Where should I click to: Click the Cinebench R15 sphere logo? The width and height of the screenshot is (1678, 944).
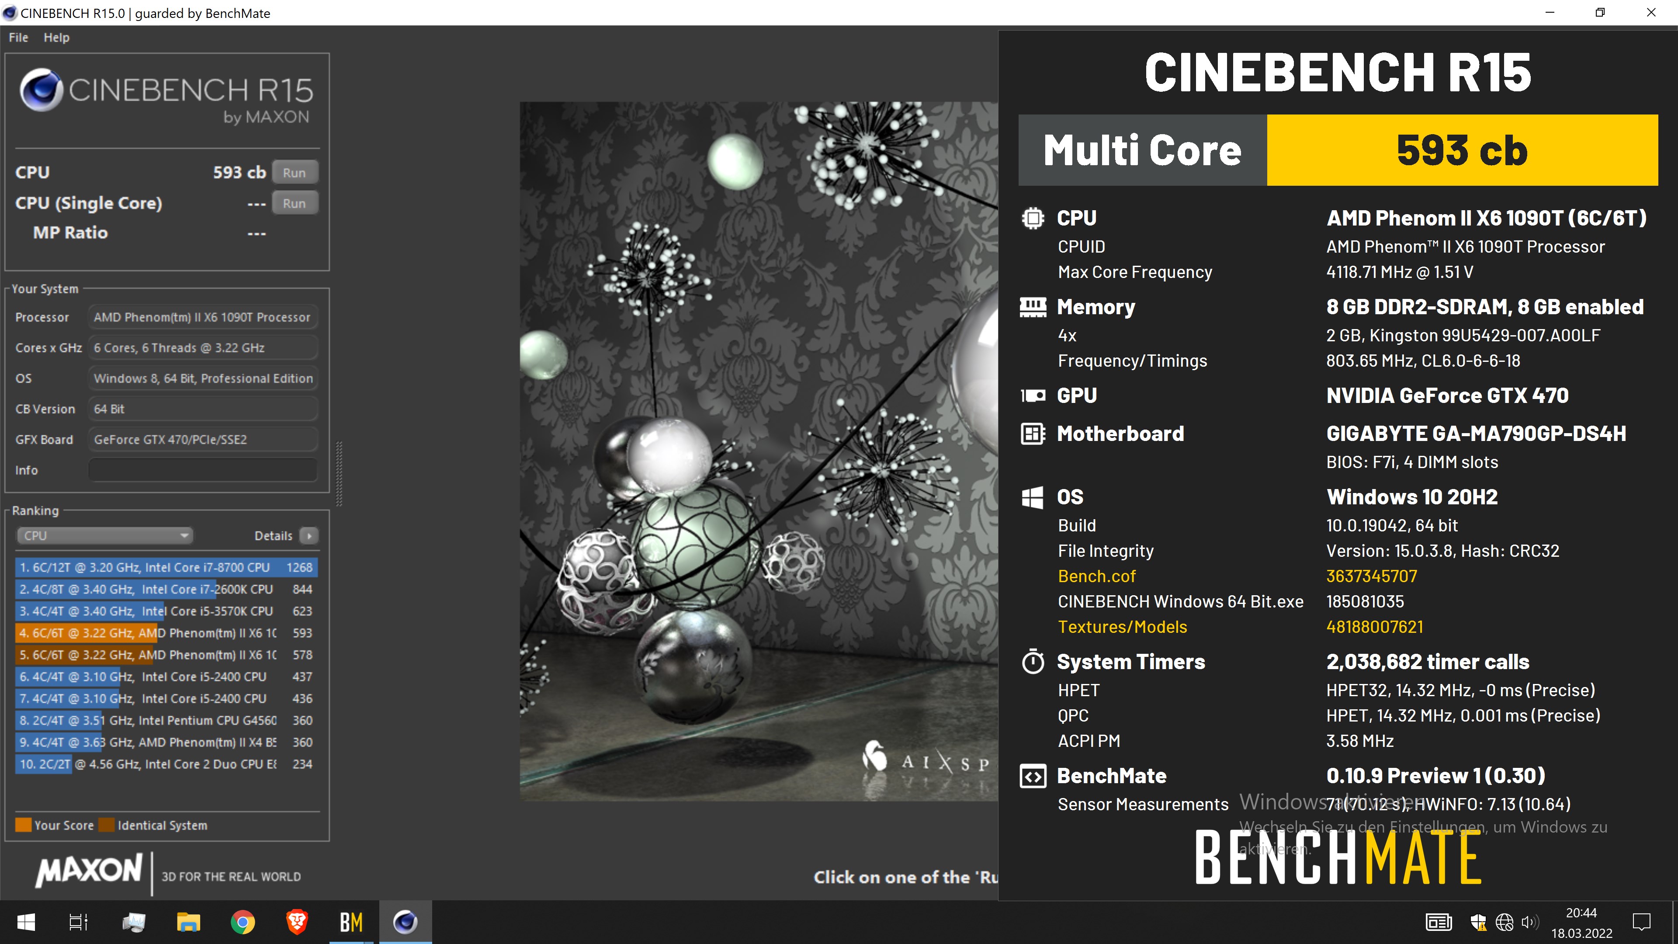coord(41,90)
